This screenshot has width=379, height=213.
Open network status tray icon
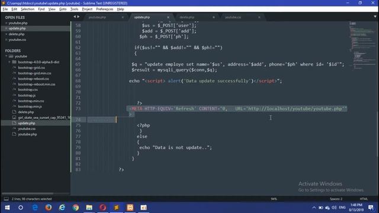[x=327, y=208]
